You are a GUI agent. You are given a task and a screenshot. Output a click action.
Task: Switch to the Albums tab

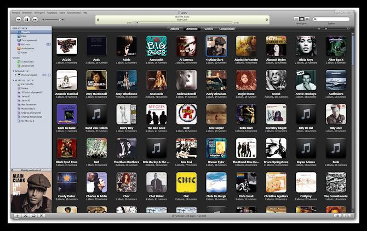(175, 29)
